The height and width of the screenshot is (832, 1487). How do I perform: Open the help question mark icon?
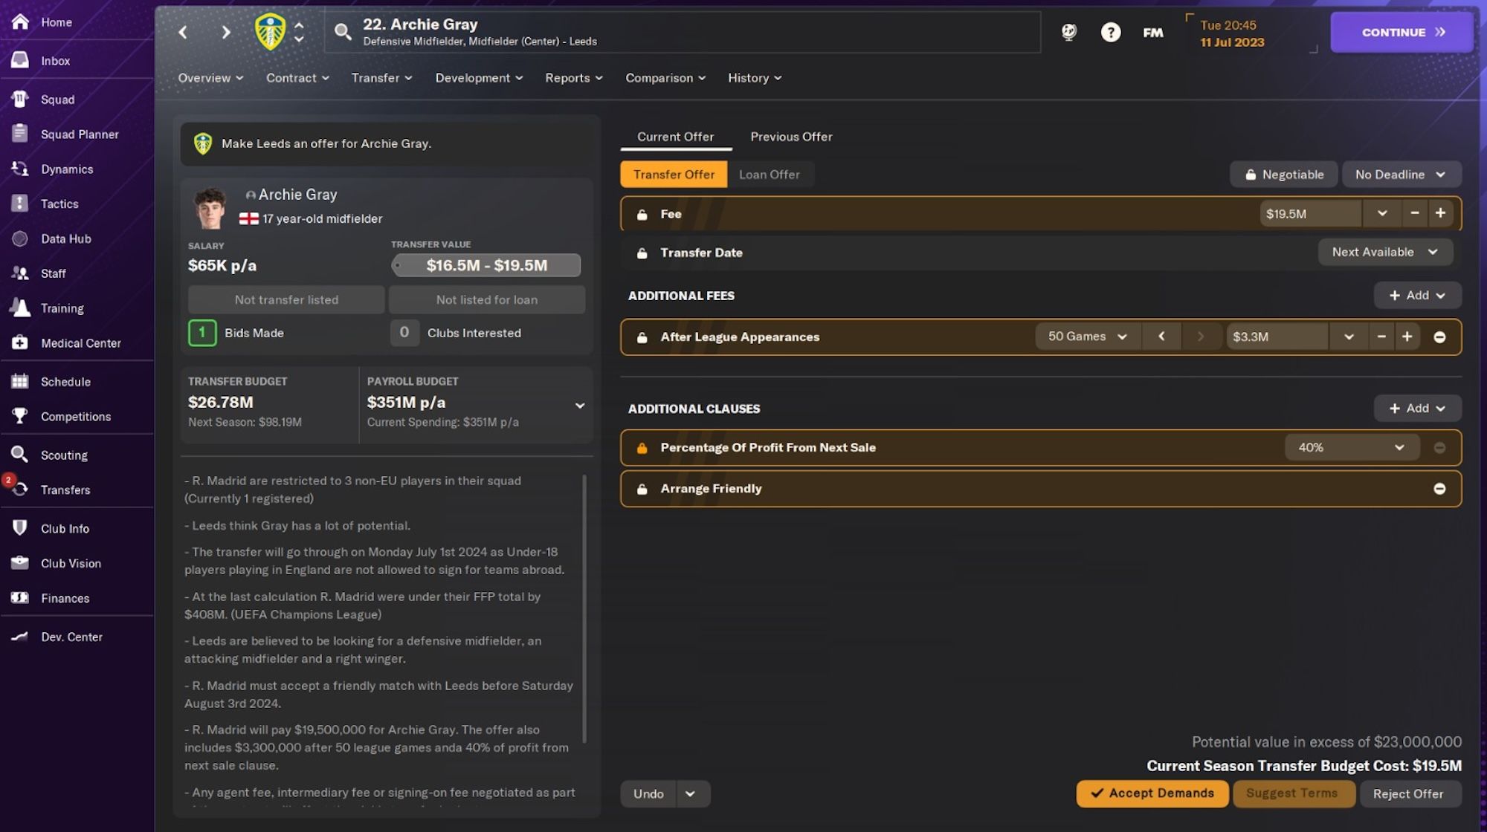pos(1111,32)
